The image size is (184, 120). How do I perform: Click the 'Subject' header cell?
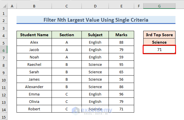(95, 35)
